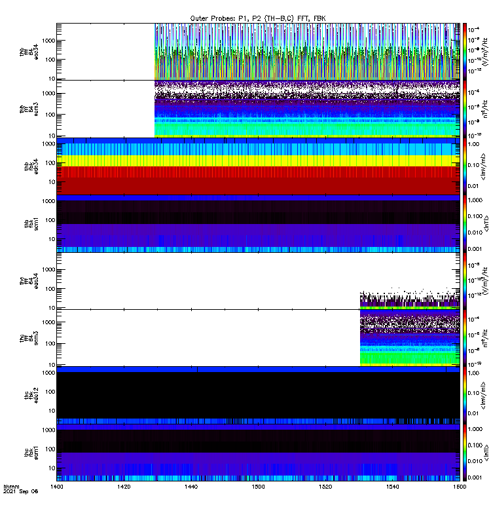
Task: Click the "<|mV/m|>" unit of thb edc34 colorbar
Action: (x=483, y=166)
